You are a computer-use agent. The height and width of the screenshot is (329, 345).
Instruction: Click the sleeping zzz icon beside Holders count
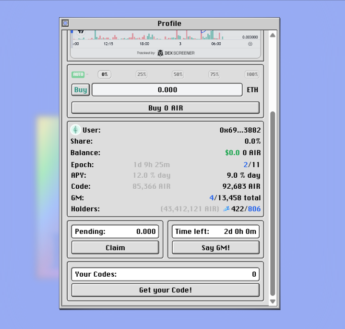pyautogui.click(x=226, y=208)
